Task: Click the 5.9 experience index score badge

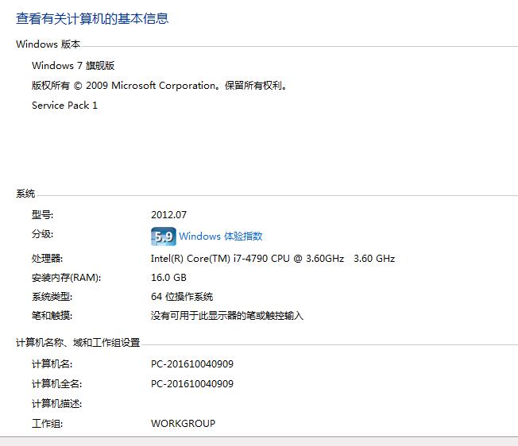Action: (163, 236)
